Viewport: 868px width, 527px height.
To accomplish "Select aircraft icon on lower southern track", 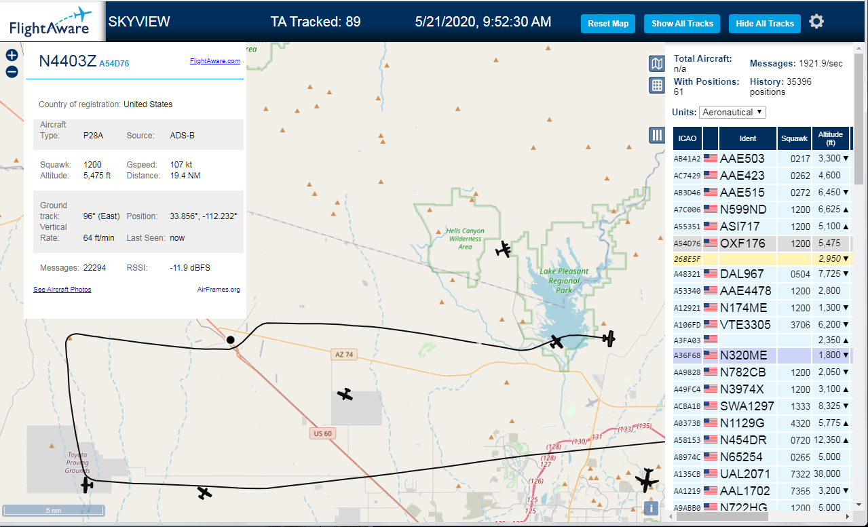I will click(x=204, y=493).
